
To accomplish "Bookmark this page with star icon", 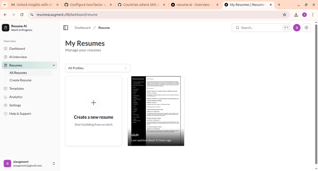I will (x=284, y=15).
